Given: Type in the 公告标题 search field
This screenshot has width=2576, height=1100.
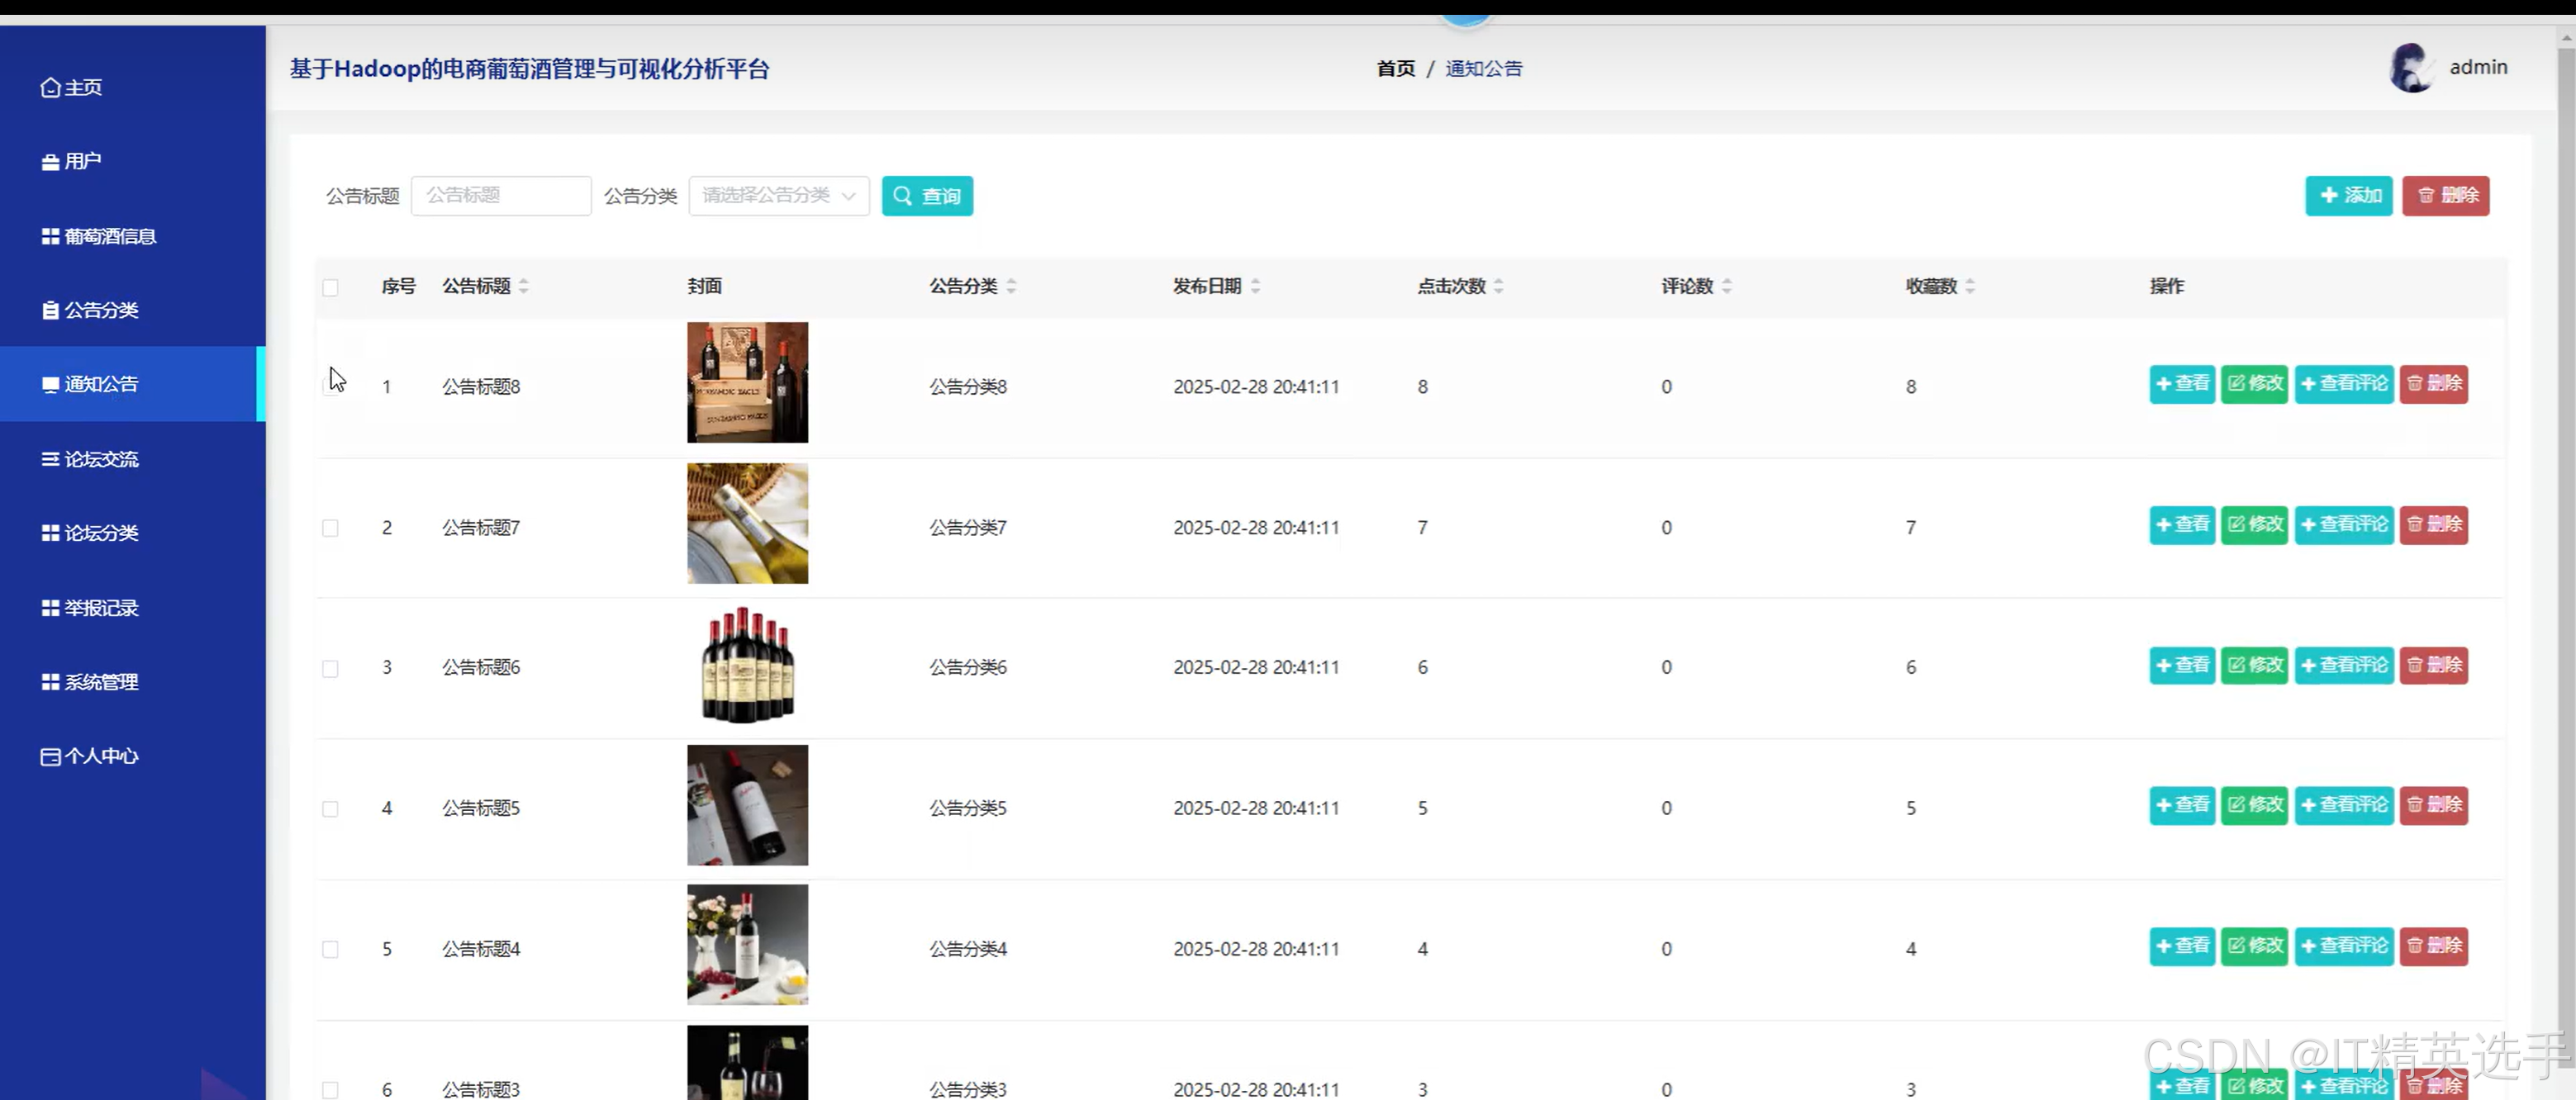Looking at the screenshot, I should (501, 195).
